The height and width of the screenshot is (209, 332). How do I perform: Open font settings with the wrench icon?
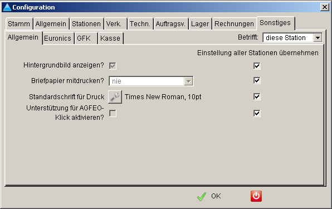[115, 97]
